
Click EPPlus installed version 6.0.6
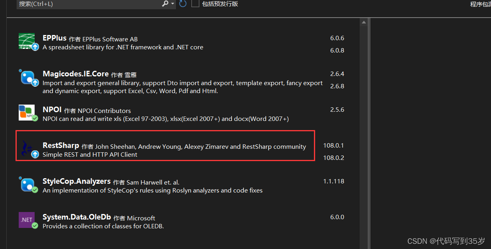coord(337,38)
